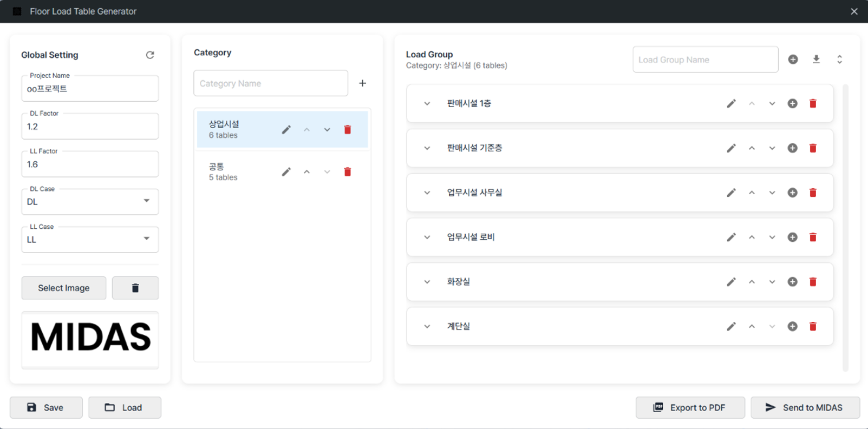Add a new load group with plus circle
868x429 pixels.
(x=793, y=60)
